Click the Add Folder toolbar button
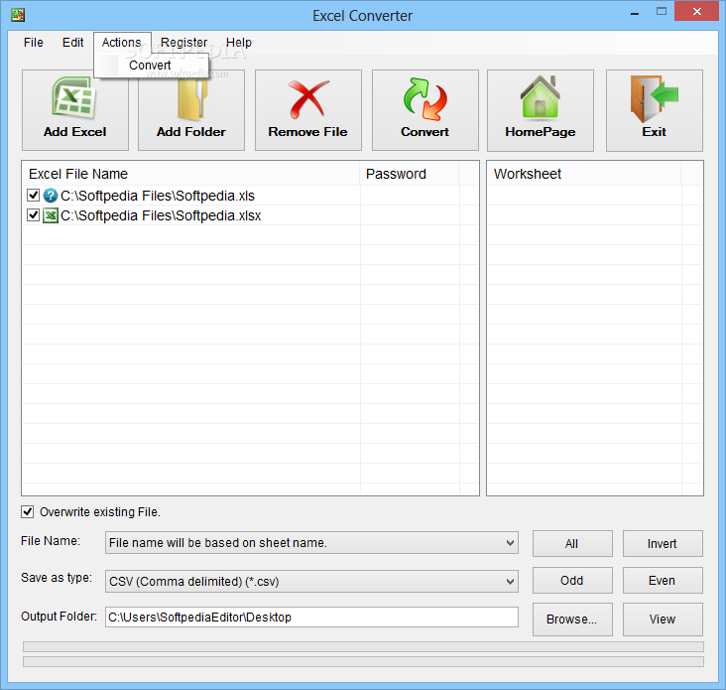Screen dimensions: 726x690 [x=191, y=110]
